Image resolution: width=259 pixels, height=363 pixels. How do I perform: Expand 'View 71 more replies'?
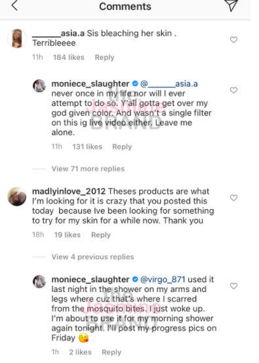(x=88, y=169)
